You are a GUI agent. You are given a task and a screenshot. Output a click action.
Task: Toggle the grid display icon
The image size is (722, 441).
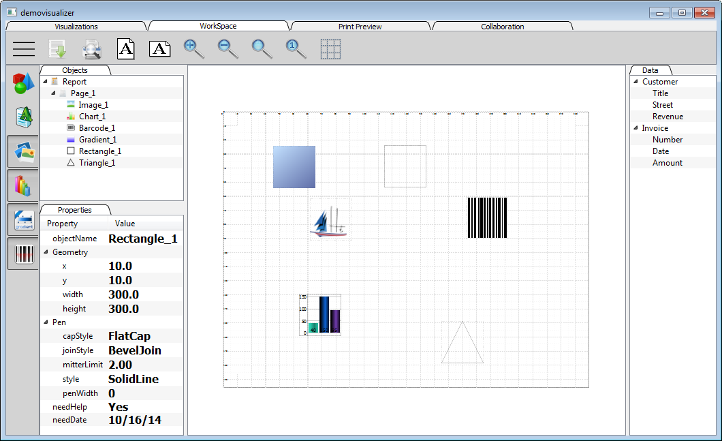pos(330,48)
